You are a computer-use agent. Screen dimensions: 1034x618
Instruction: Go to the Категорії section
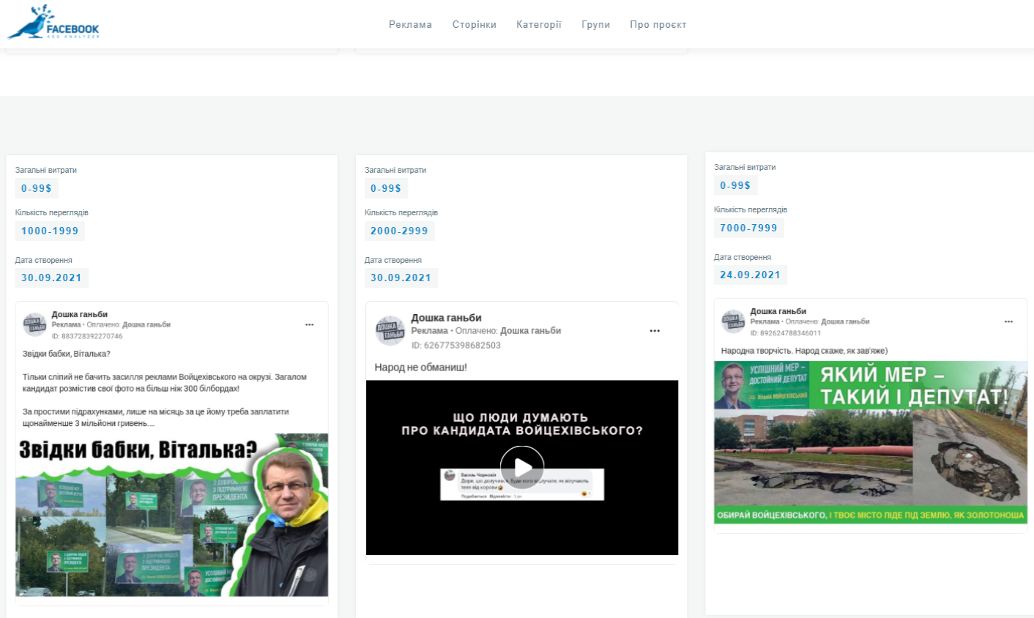(x=538, y=24)
